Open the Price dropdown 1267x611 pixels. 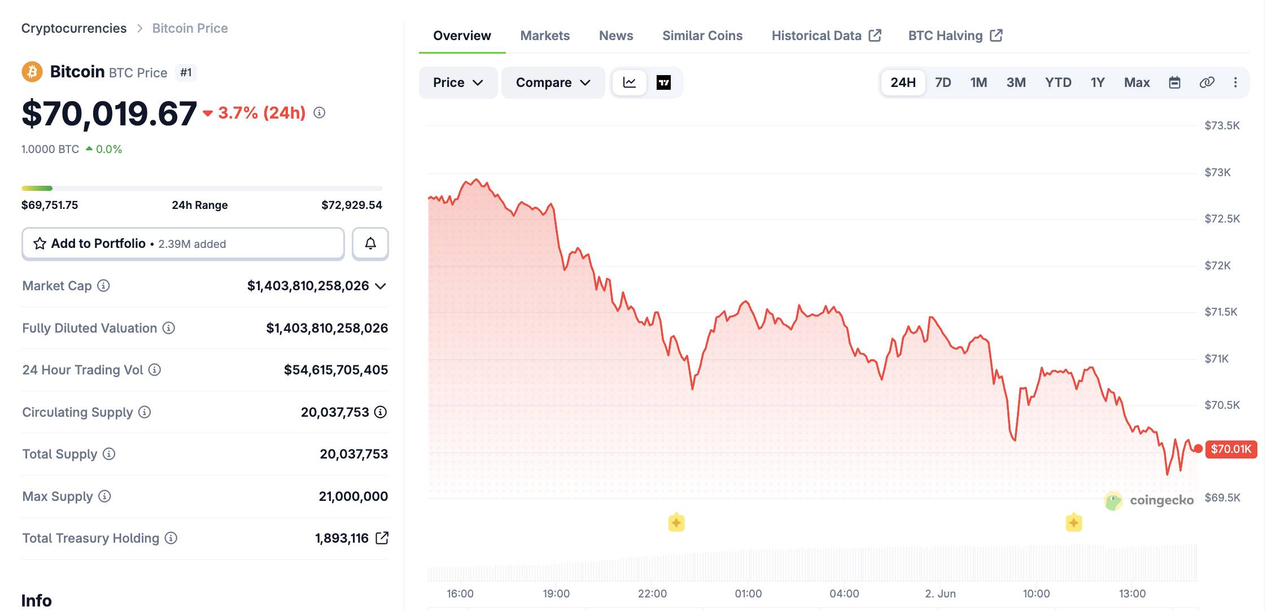pos(458,82)
